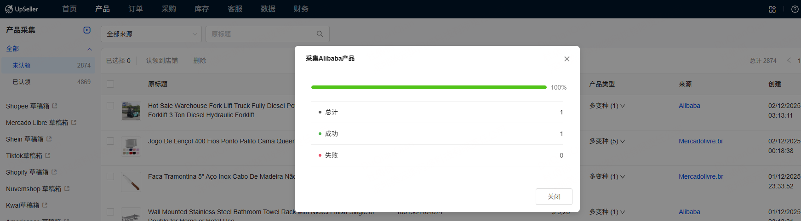Screen dimensions: 801x221
Task: Expand 多变种 (5) variants for Jogo De Lençol
Action: (607, 141)
